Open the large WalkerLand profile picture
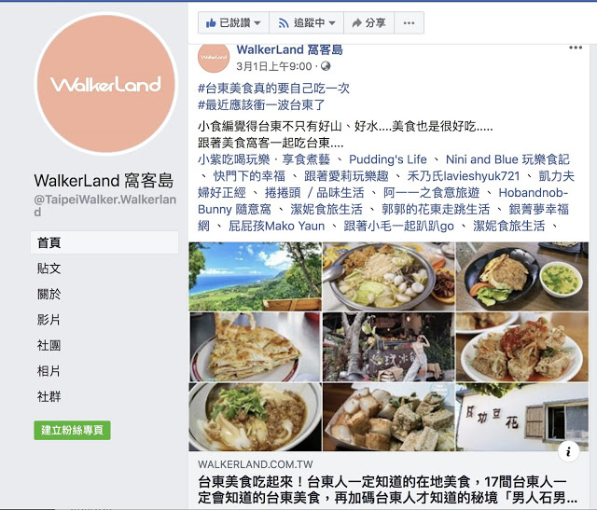Screen dimensions: 597x510 pyautogui.click(x=106, y=84)
